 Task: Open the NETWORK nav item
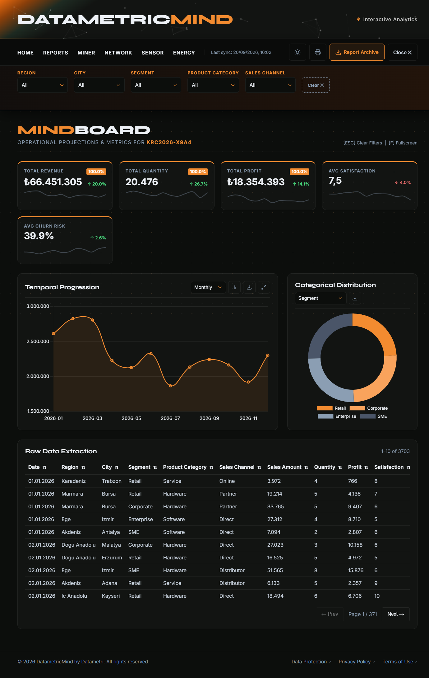click(118, 53)
